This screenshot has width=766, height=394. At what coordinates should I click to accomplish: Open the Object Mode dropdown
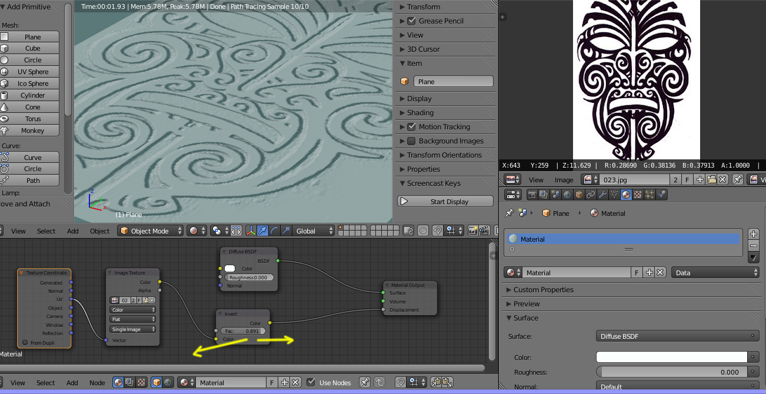(x=150, y=231)
